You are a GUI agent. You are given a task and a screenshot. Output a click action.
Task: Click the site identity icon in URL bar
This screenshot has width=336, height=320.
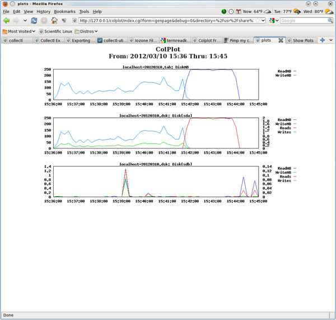pos(74,21)
